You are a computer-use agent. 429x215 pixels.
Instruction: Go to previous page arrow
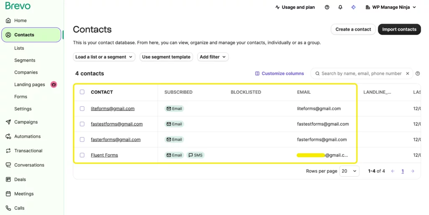pos(393,171)
